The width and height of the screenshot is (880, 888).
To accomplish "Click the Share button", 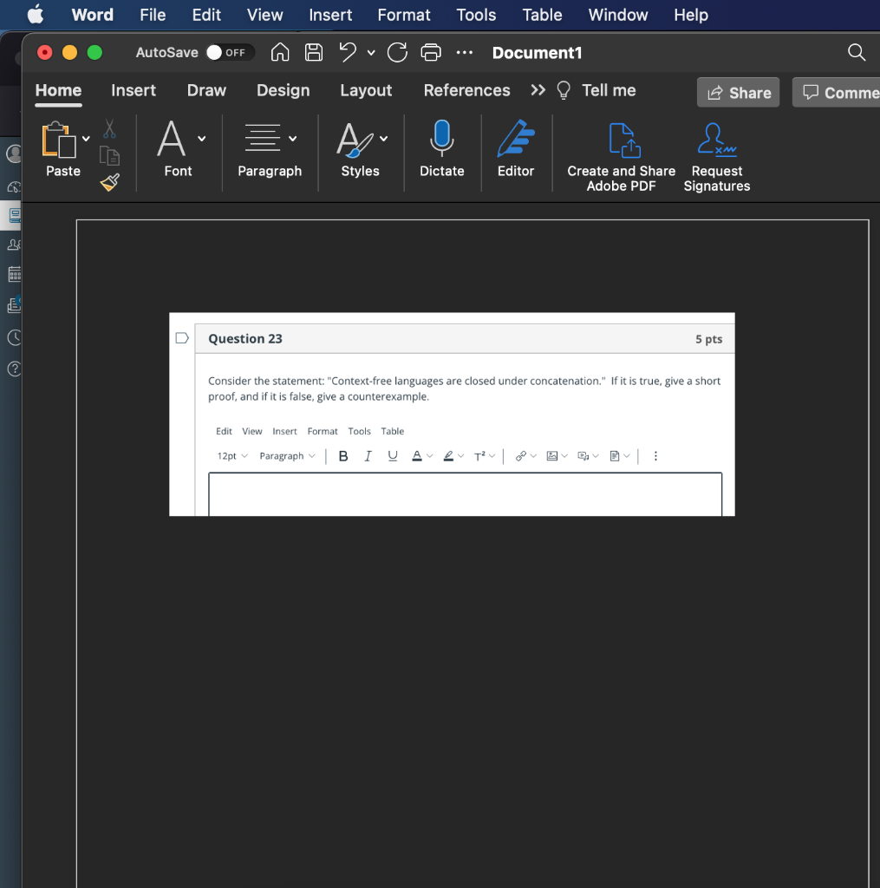I will pyautogui.click(x=738, y=92).
